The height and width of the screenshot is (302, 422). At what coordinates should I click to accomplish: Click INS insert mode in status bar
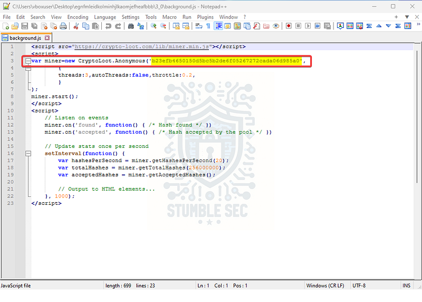[x=406, y=286]
